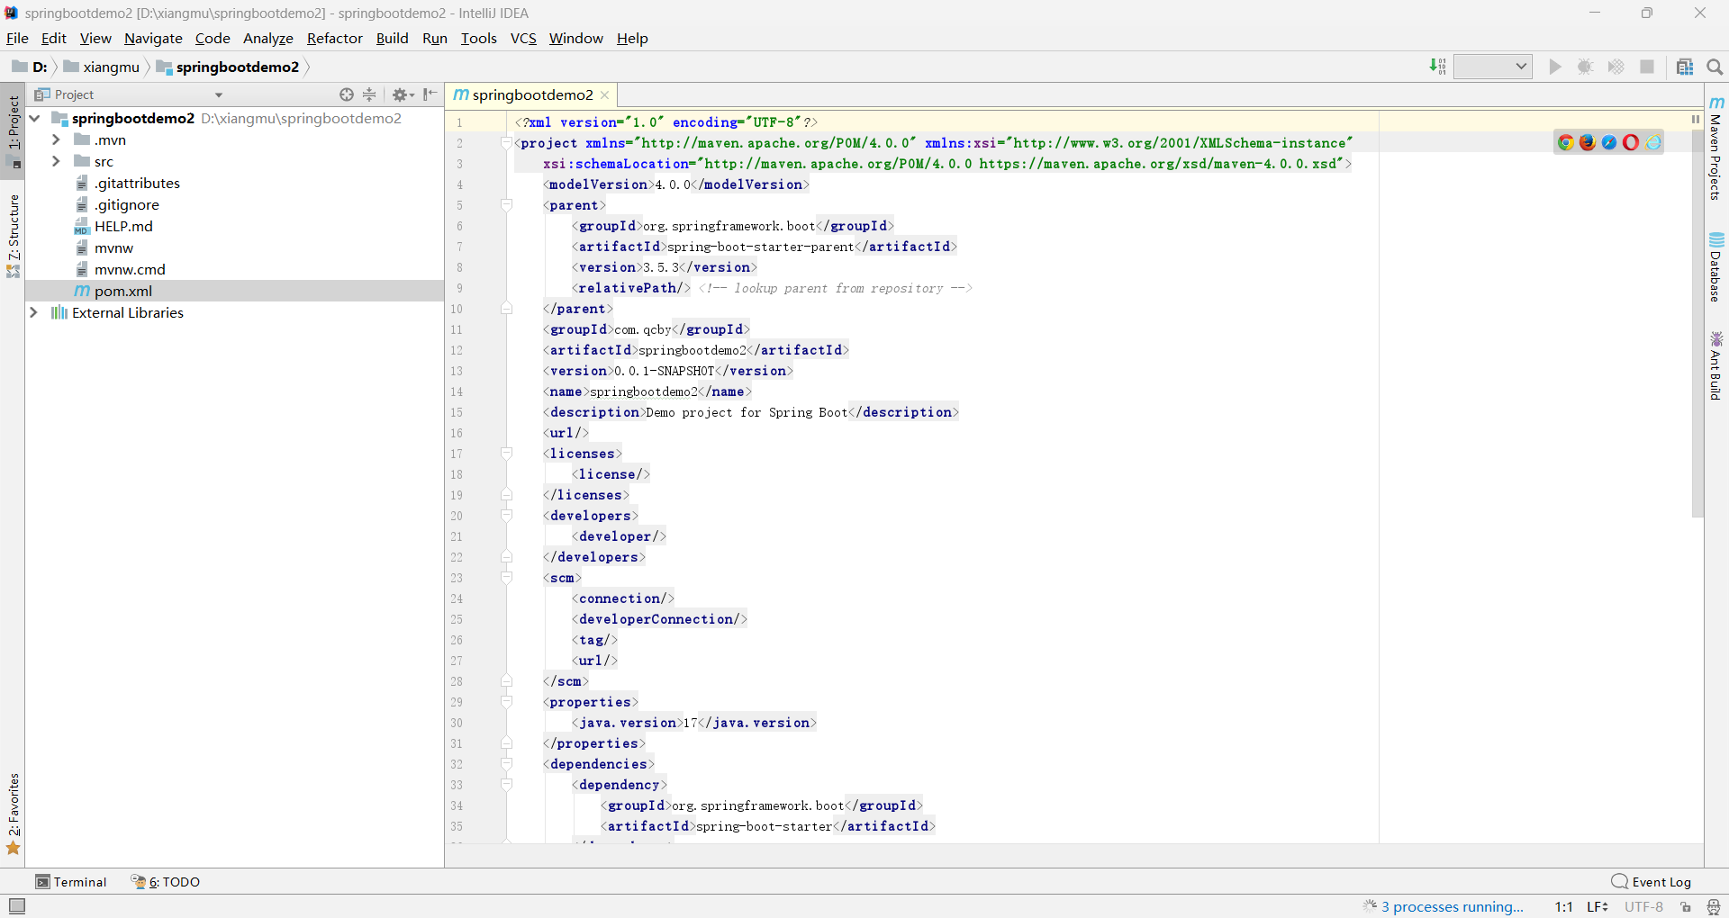The image size is (1729, 918).
Task: Open pom in Safari browser icon
Action: (1609, 142)
